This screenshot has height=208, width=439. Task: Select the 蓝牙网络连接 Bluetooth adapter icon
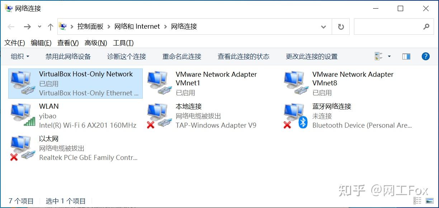[x=294, y=115]
